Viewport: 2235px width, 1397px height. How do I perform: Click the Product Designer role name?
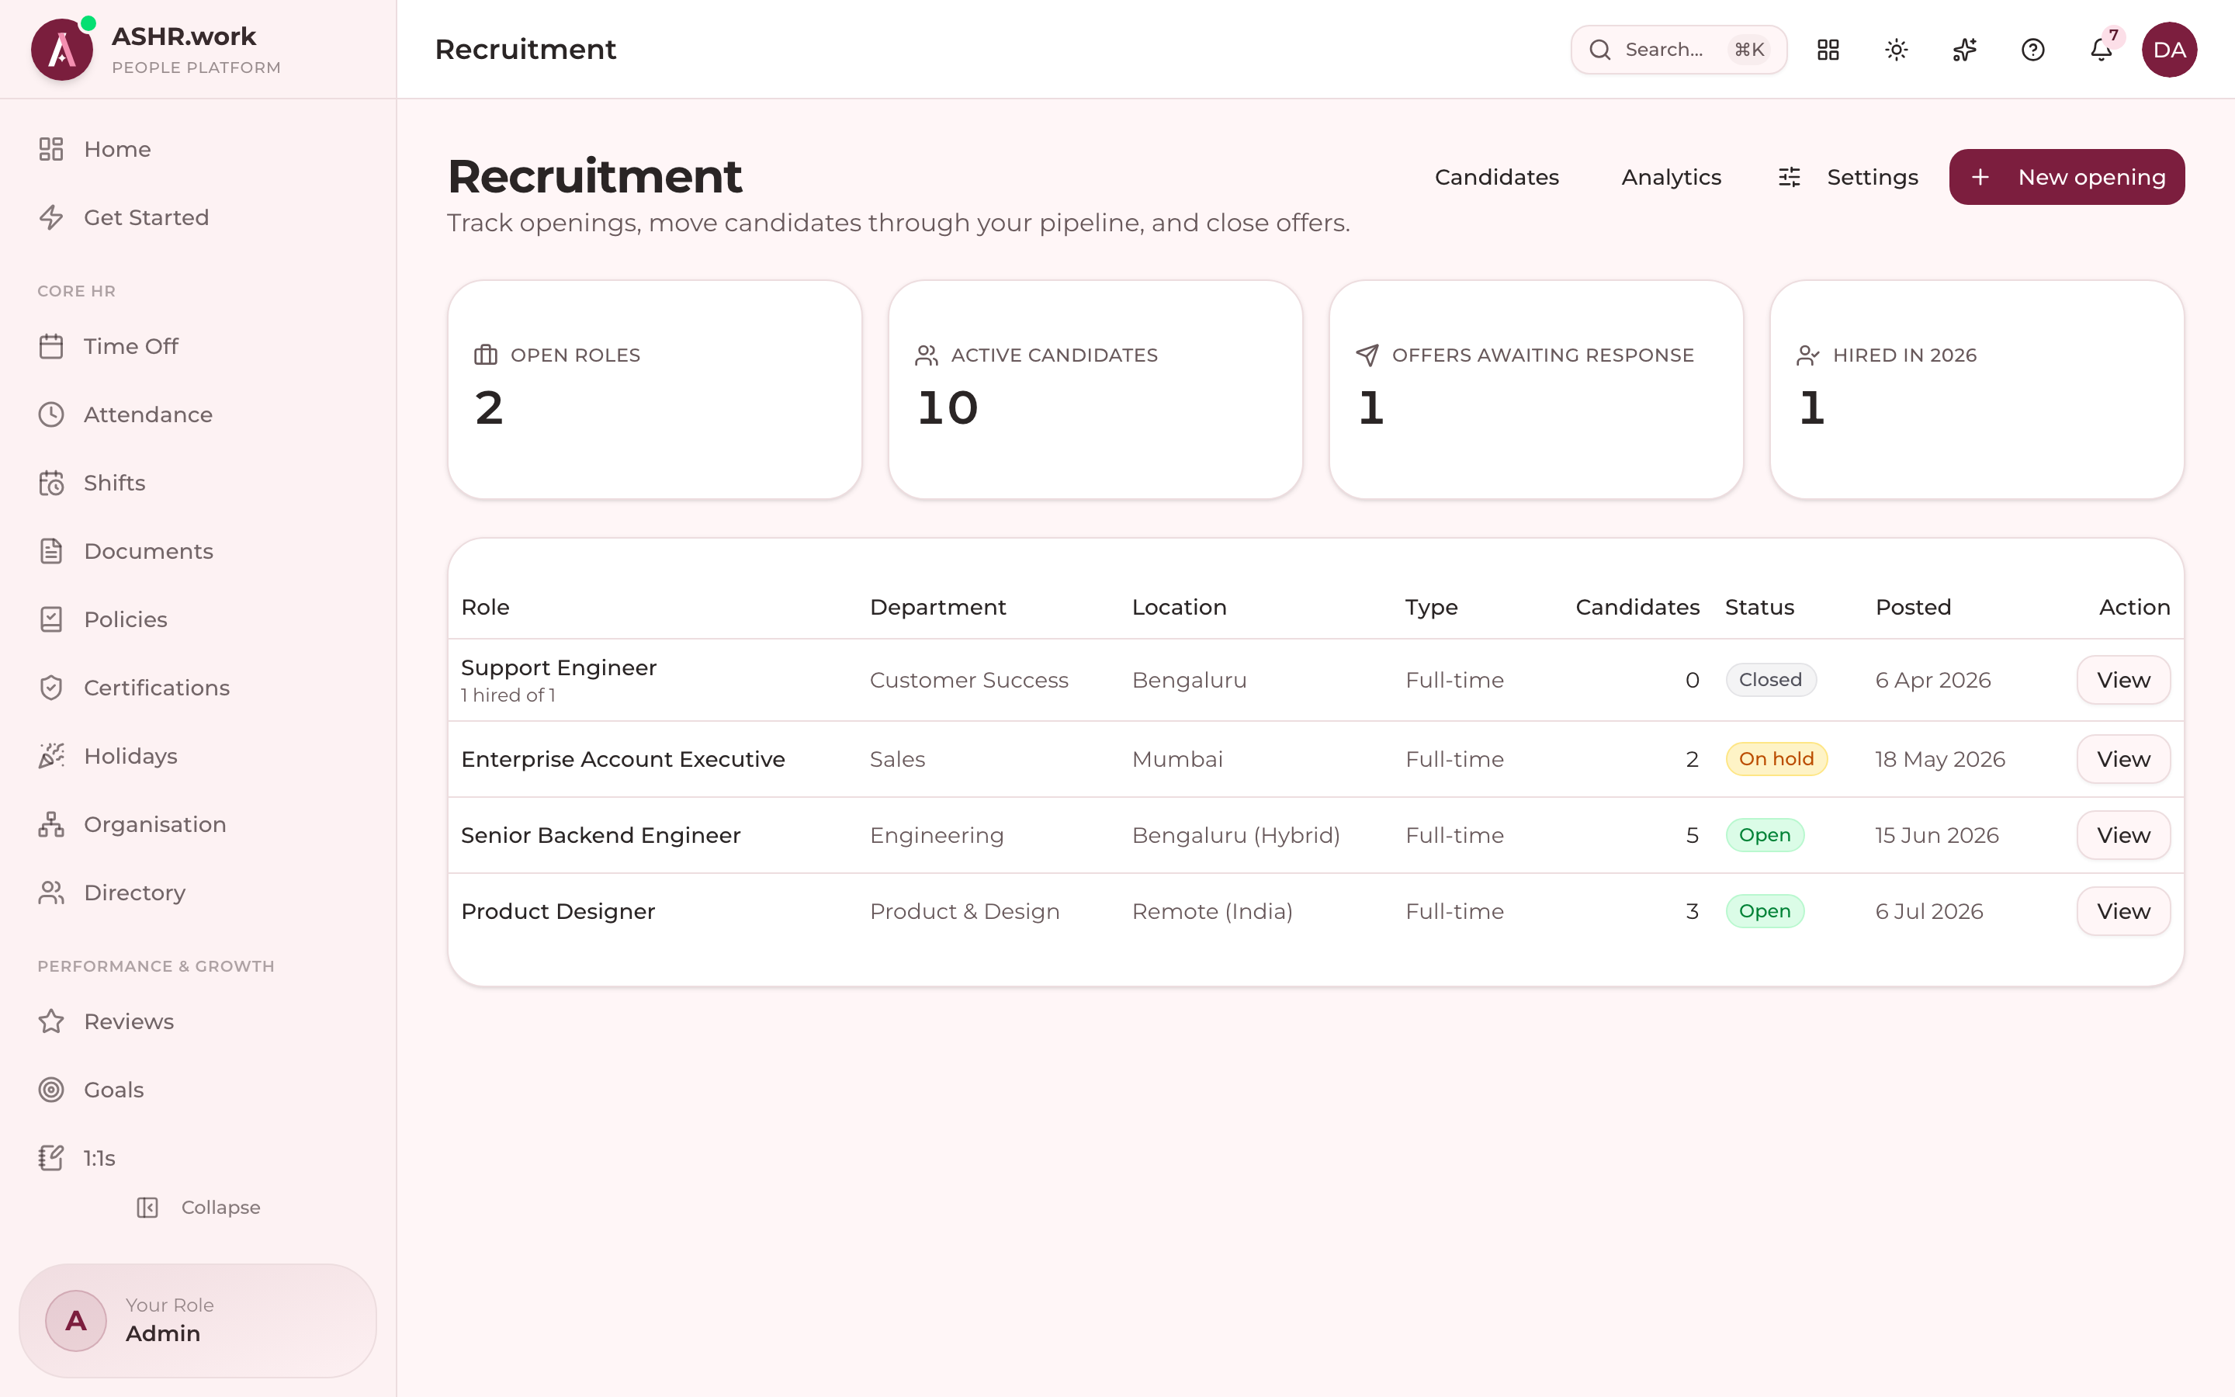click(x=558, y=912)
